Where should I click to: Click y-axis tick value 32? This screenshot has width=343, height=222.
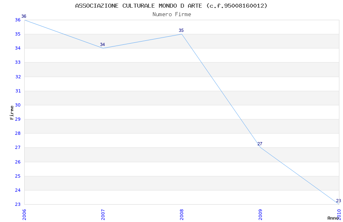18,77
